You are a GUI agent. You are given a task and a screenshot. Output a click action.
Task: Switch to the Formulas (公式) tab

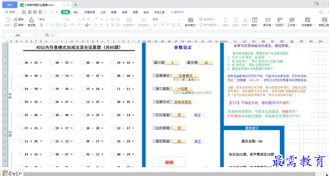[103, 12]
